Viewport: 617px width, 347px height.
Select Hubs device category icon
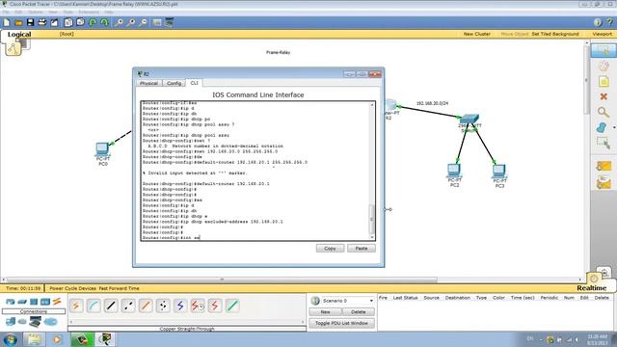click(34, 302)
